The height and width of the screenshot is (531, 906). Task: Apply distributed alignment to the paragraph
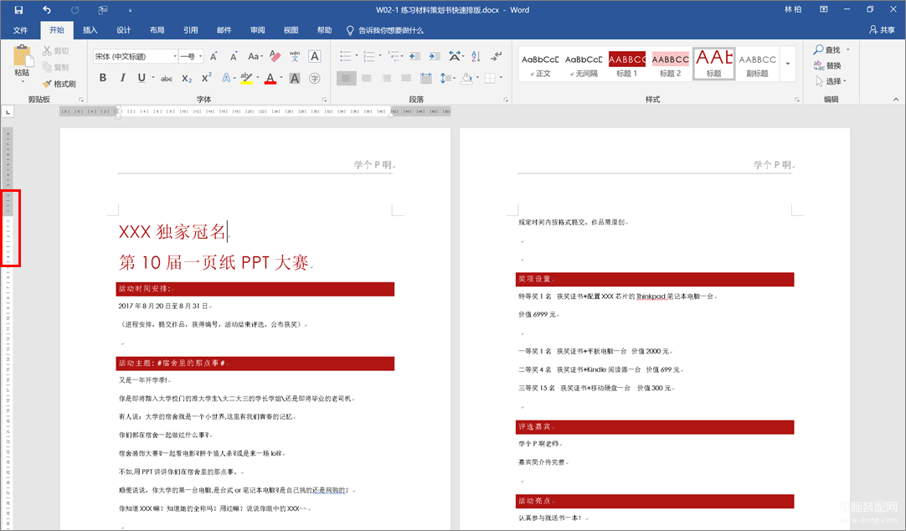(426, 78)
